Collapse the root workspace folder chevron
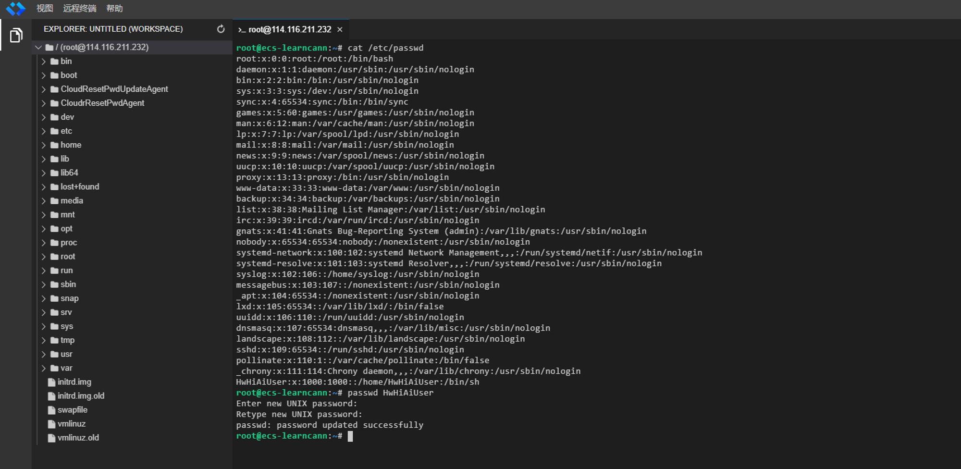Screen dimensions: 961x469 tap(38, 48)
